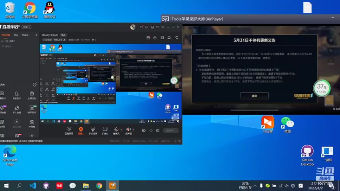The height and width of the screenshot is (191, 340).
Task: Click the customer service help link
Action: [31, 141]
